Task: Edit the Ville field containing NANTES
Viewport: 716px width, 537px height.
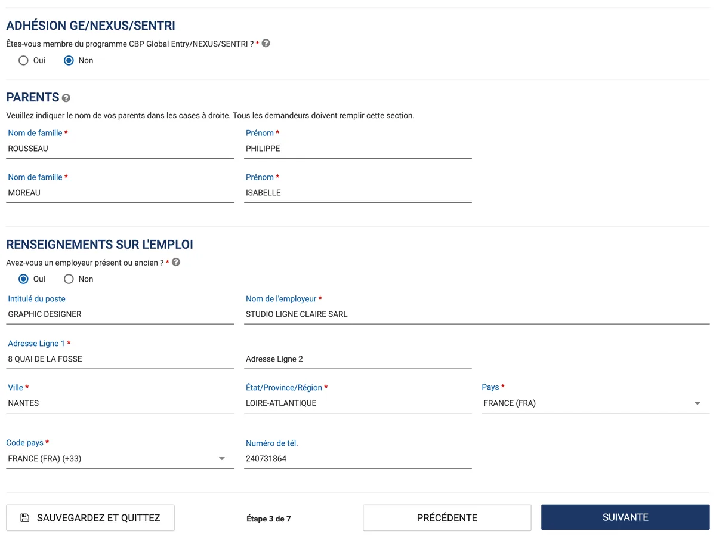Action: click(x=120, y=403)
